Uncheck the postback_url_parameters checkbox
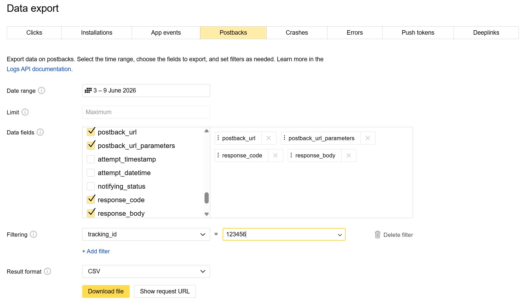This screenshot has width=521, height=302. [91, 145]
